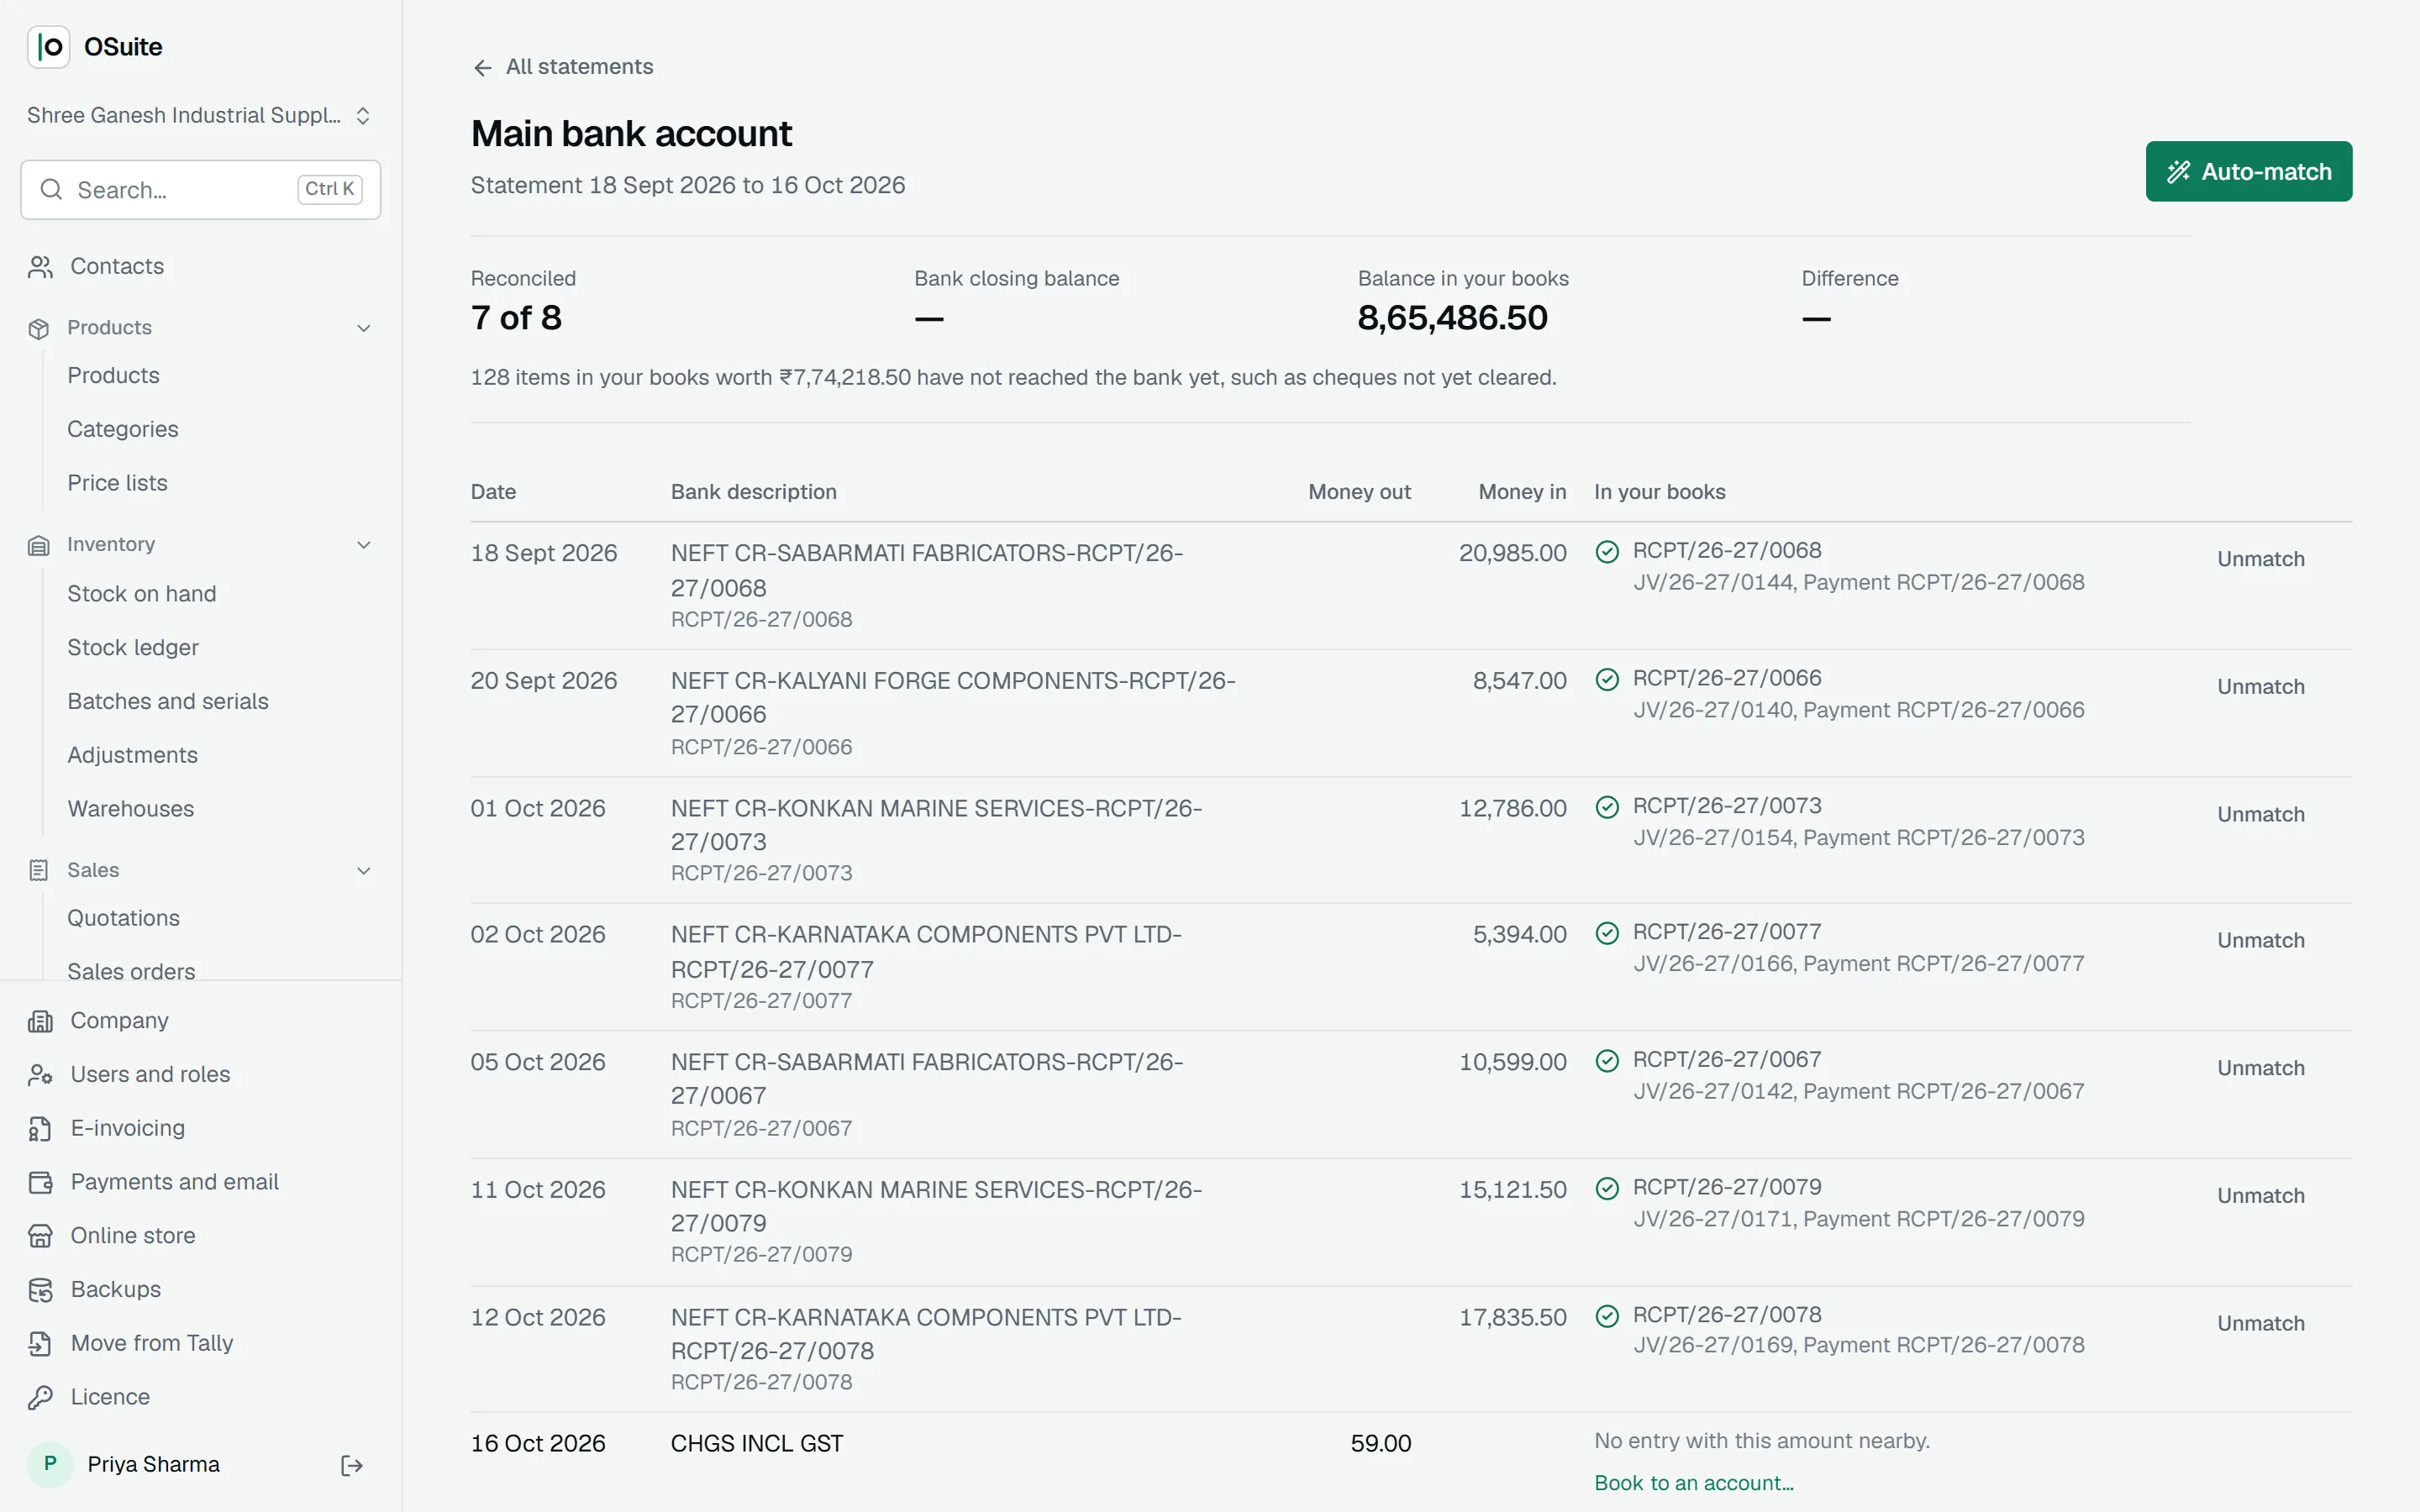This screenshot has height=1512, width=2420.
Task: Click the sign-out icon beside Priya Sharma
Action: pos(352,1466)
